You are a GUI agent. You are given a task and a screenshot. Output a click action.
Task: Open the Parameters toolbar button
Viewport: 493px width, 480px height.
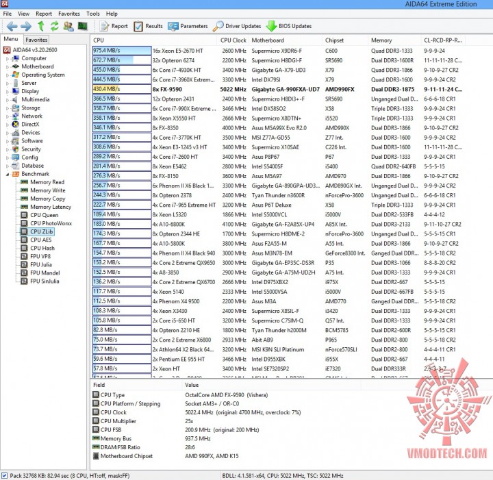tap(188, 26)
